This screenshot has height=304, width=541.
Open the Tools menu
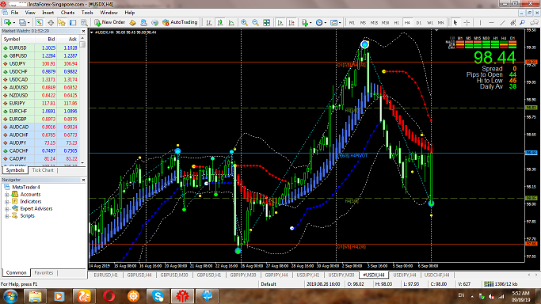click(x=87, y=13)
